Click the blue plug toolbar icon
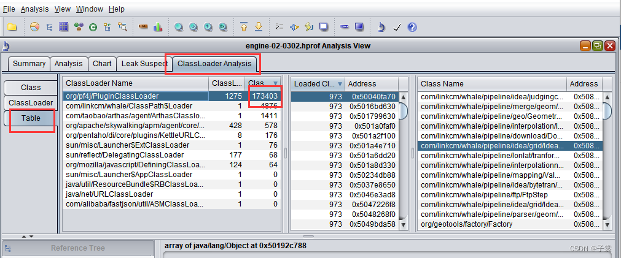 click(294, 27)
